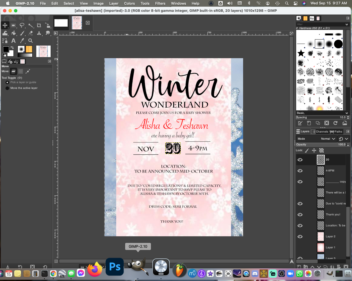Switch to the Channels tab
The height and width of the screenshot is (281, 352).
click(320, 131)
